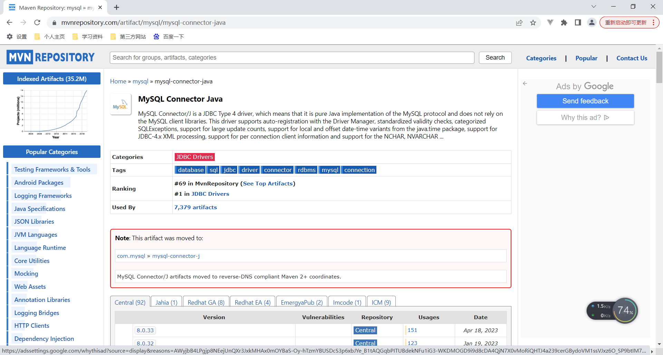
Task: Click the MVN Repository logo
Action: pyautogui.click(x=50, y=57)
